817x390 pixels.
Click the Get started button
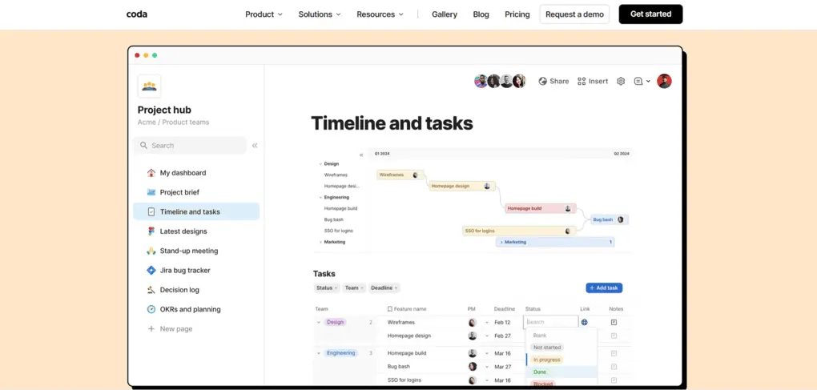[650, 14]
